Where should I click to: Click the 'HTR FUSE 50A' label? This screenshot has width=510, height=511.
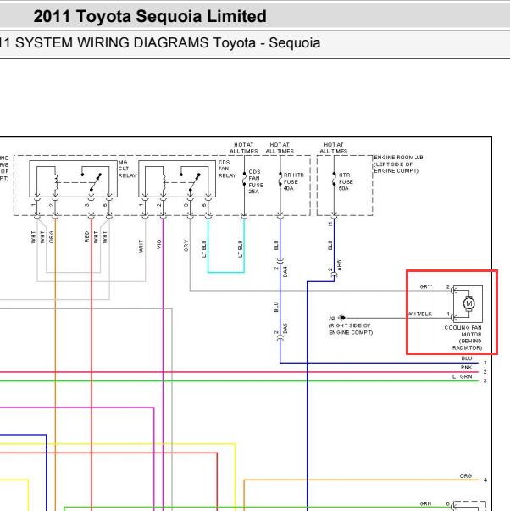[346, 181]
